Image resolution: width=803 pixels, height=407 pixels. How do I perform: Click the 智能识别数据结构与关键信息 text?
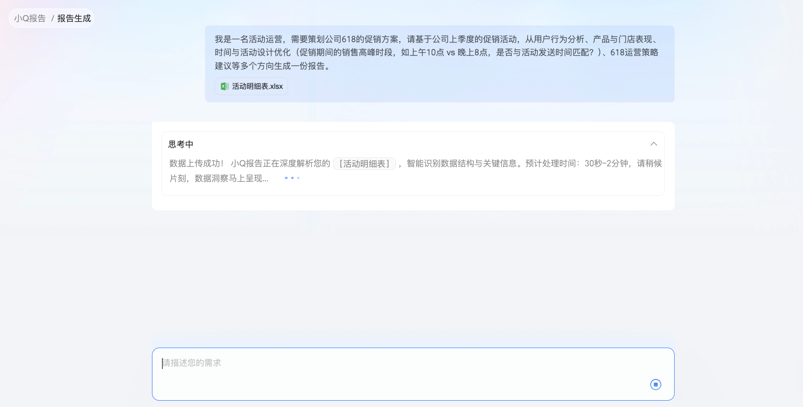[x=462, y=163]
